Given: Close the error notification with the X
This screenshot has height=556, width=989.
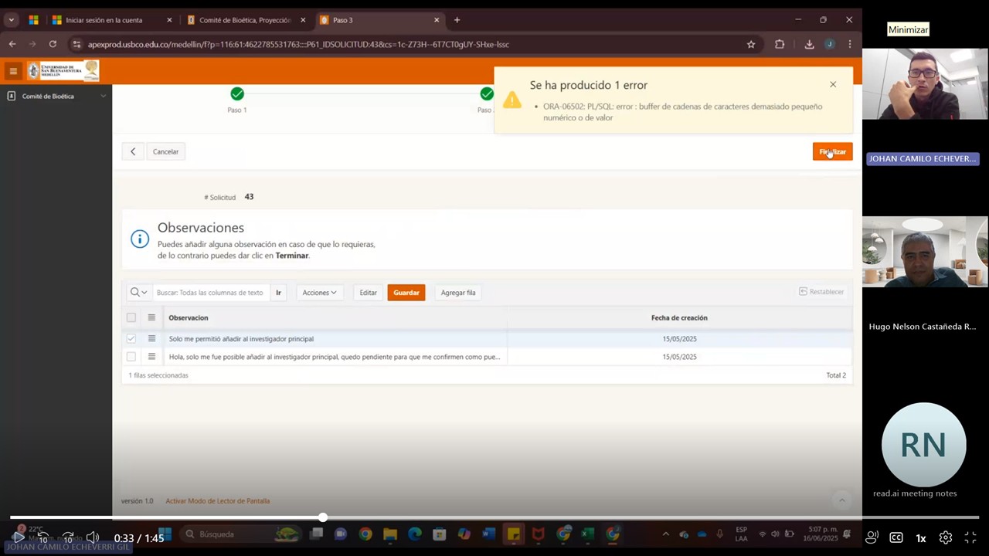Looking at the screenshot, I should coord(833,84).
